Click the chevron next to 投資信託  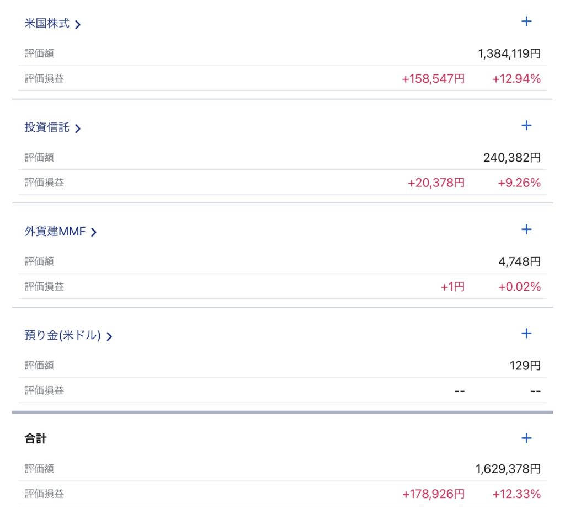tap(77, 128)
